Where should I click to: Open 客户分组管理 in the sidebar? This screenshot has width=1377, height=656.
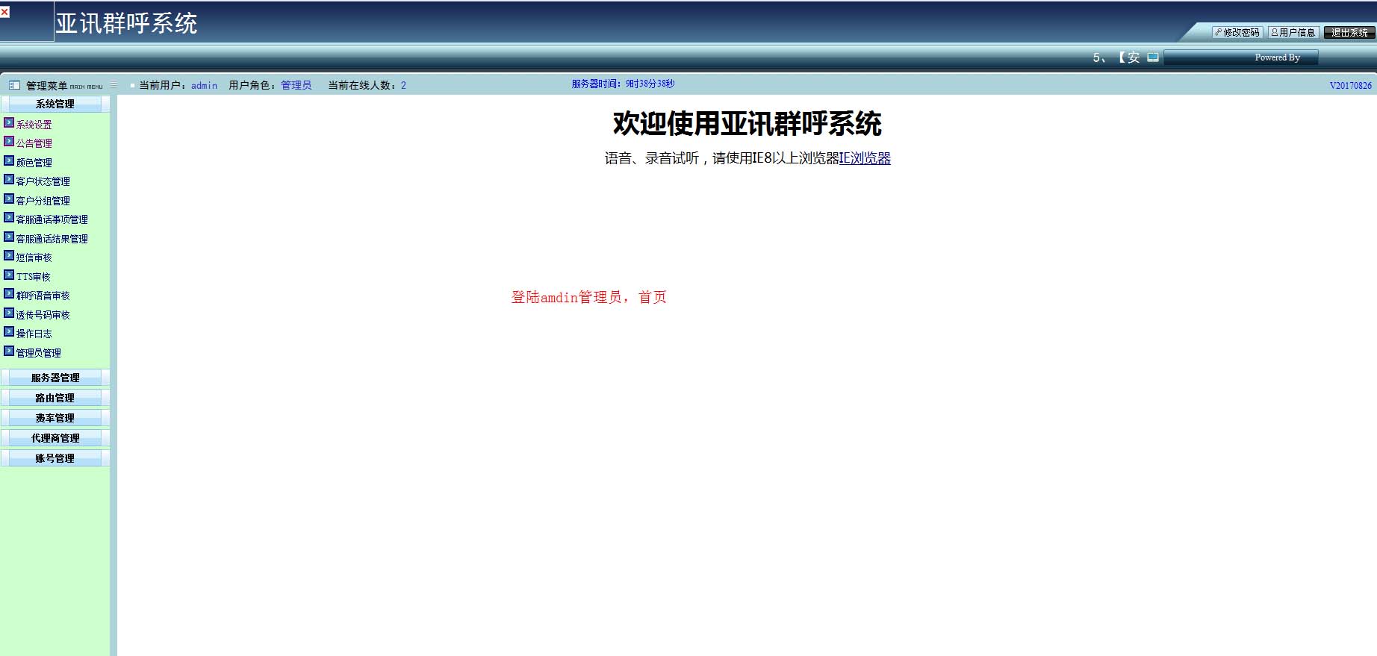pyautogui.click(x=43, y=201)
